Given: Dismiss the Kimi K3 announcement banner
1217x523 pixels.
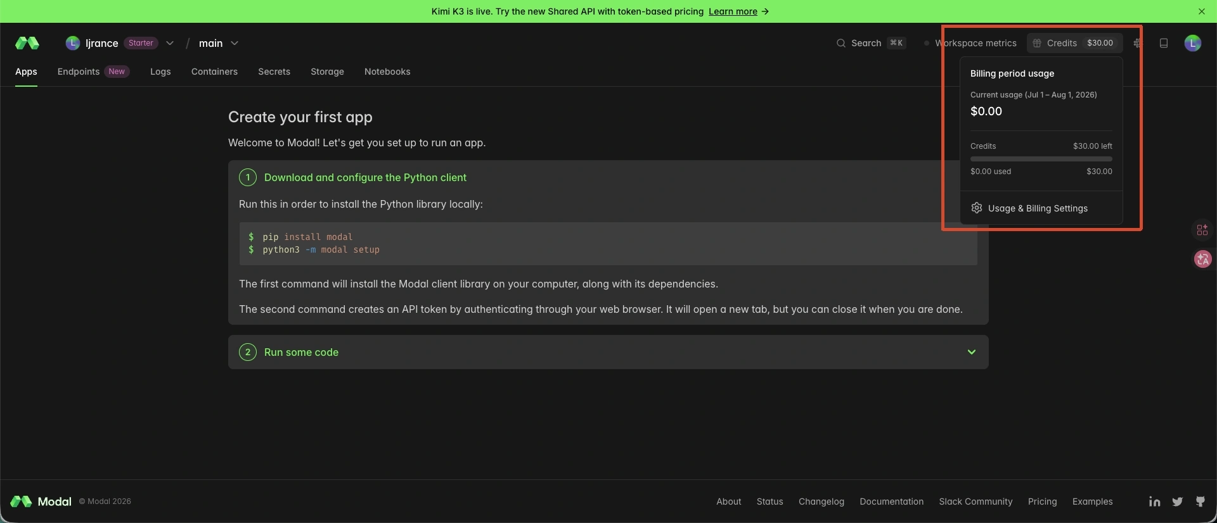Looking at the screenshot, I should point(1202,11).
